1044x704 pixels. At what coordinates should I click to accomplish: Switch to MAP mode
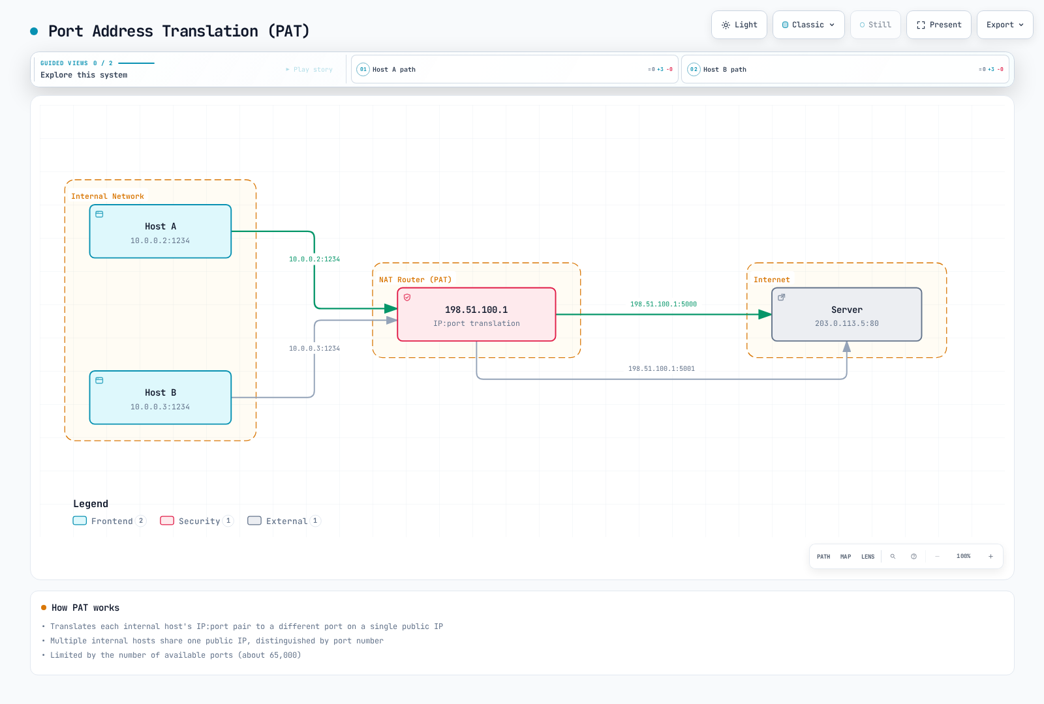[846, 557]
